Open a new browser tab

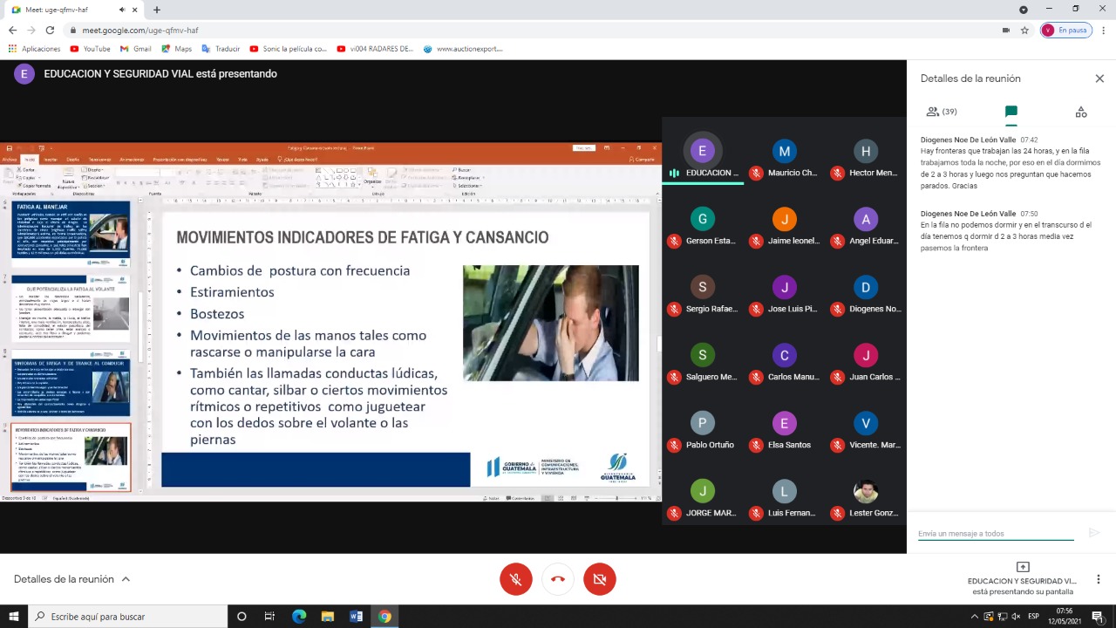click(157, 10)
